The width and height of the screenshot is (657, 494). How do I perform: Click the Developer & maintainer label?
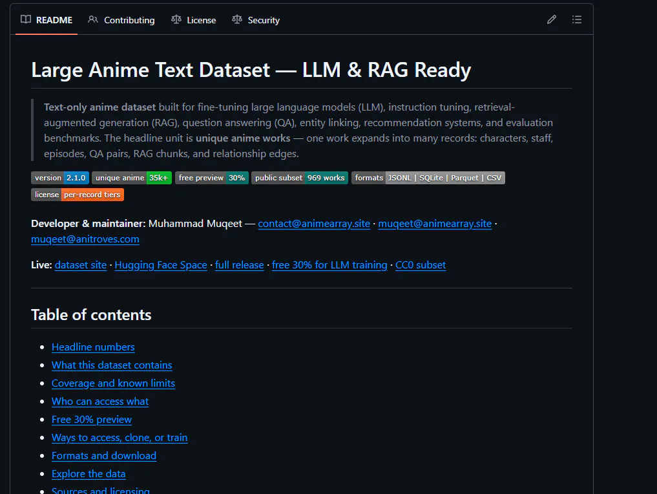pos(89,224)
